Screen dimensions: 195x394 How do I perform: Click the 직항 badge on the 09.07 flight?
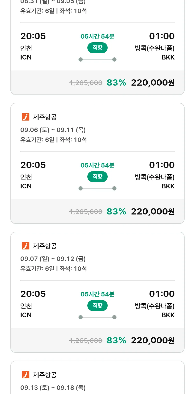(97, 306)
